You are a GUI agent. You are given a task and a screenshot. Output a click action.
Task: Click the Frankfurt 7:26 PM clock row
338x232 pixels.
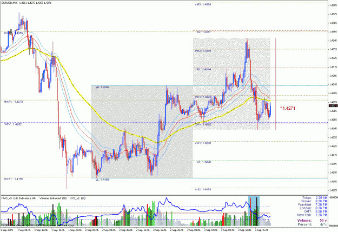tap(313, 204)
